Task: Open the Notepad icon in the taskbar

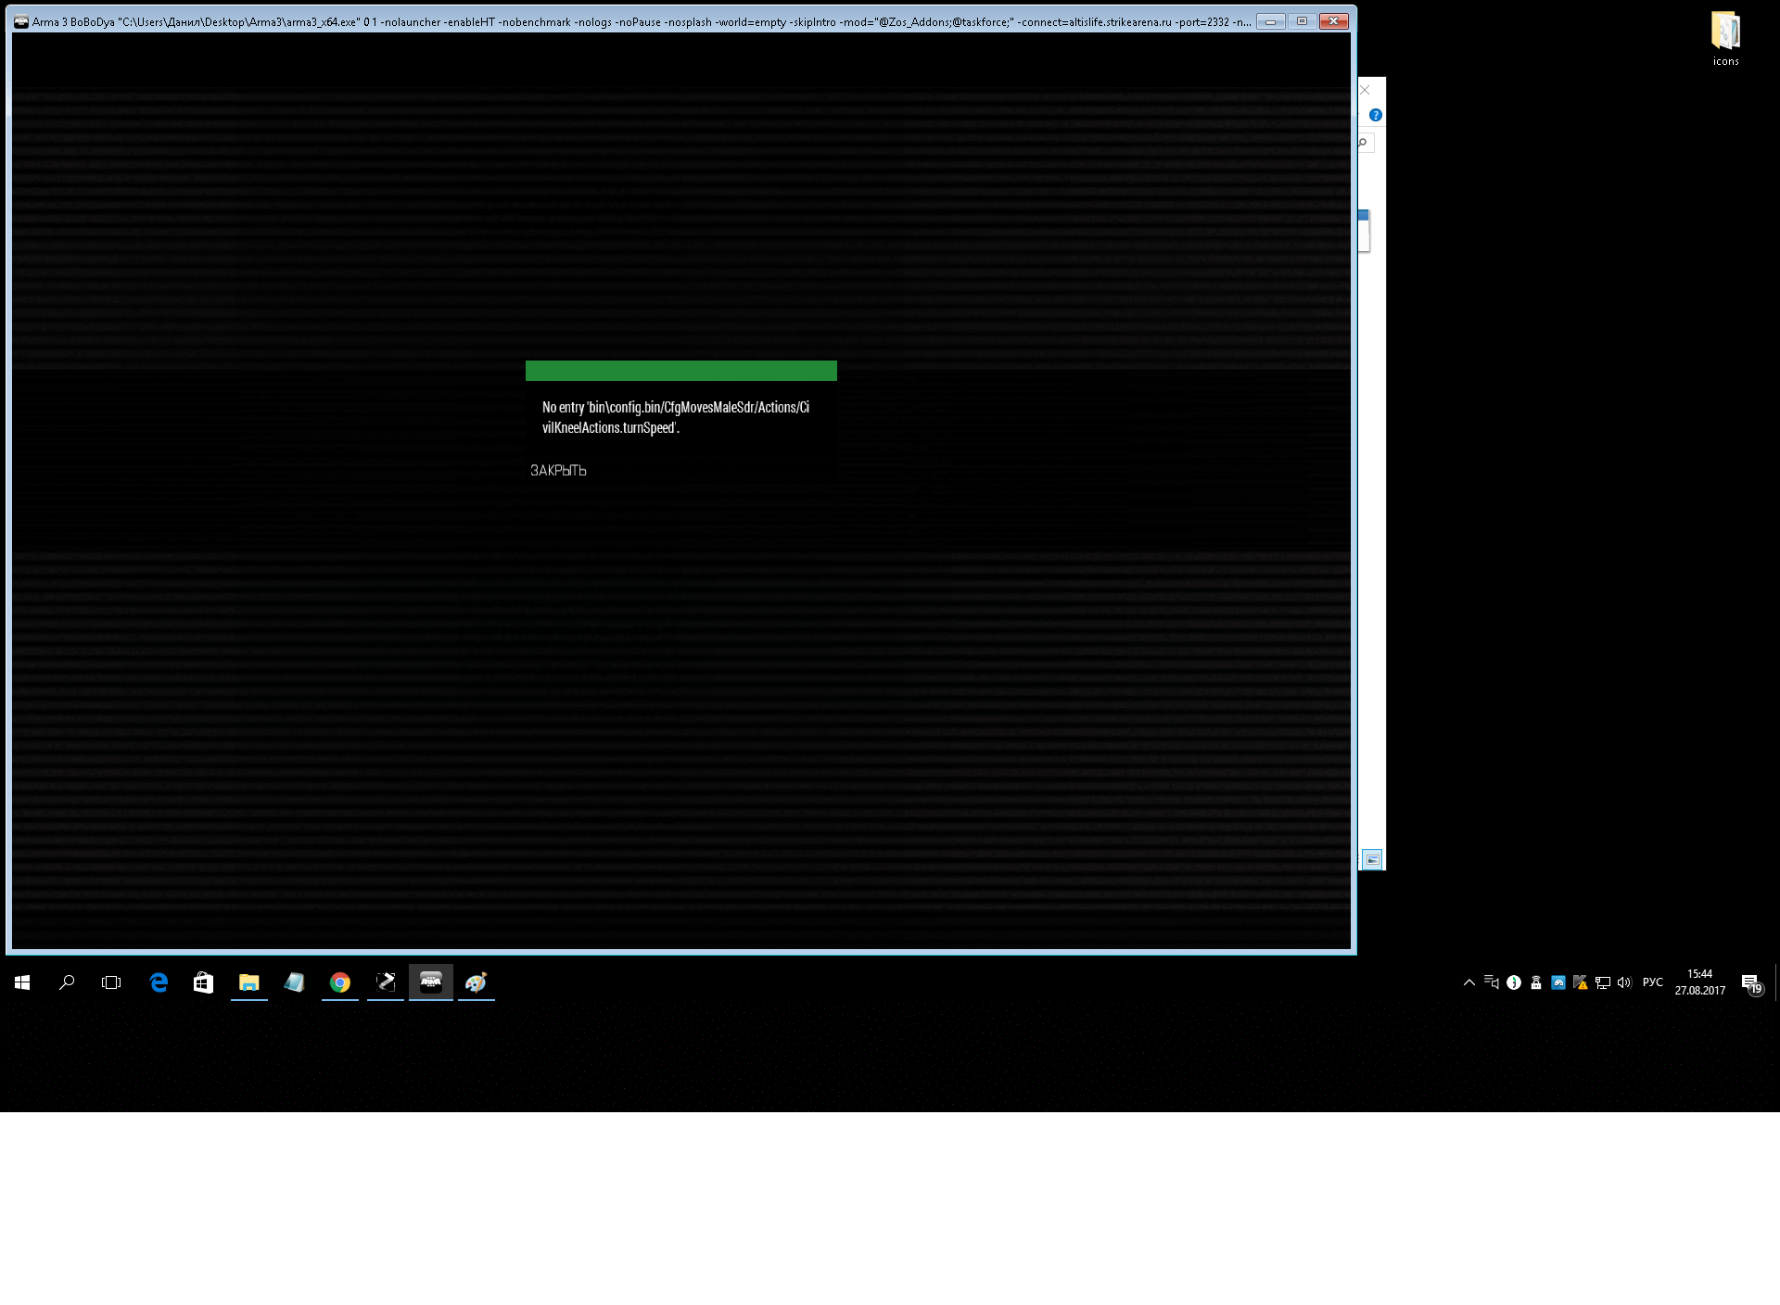Action: pyautogui.click(x=294, y=982)
